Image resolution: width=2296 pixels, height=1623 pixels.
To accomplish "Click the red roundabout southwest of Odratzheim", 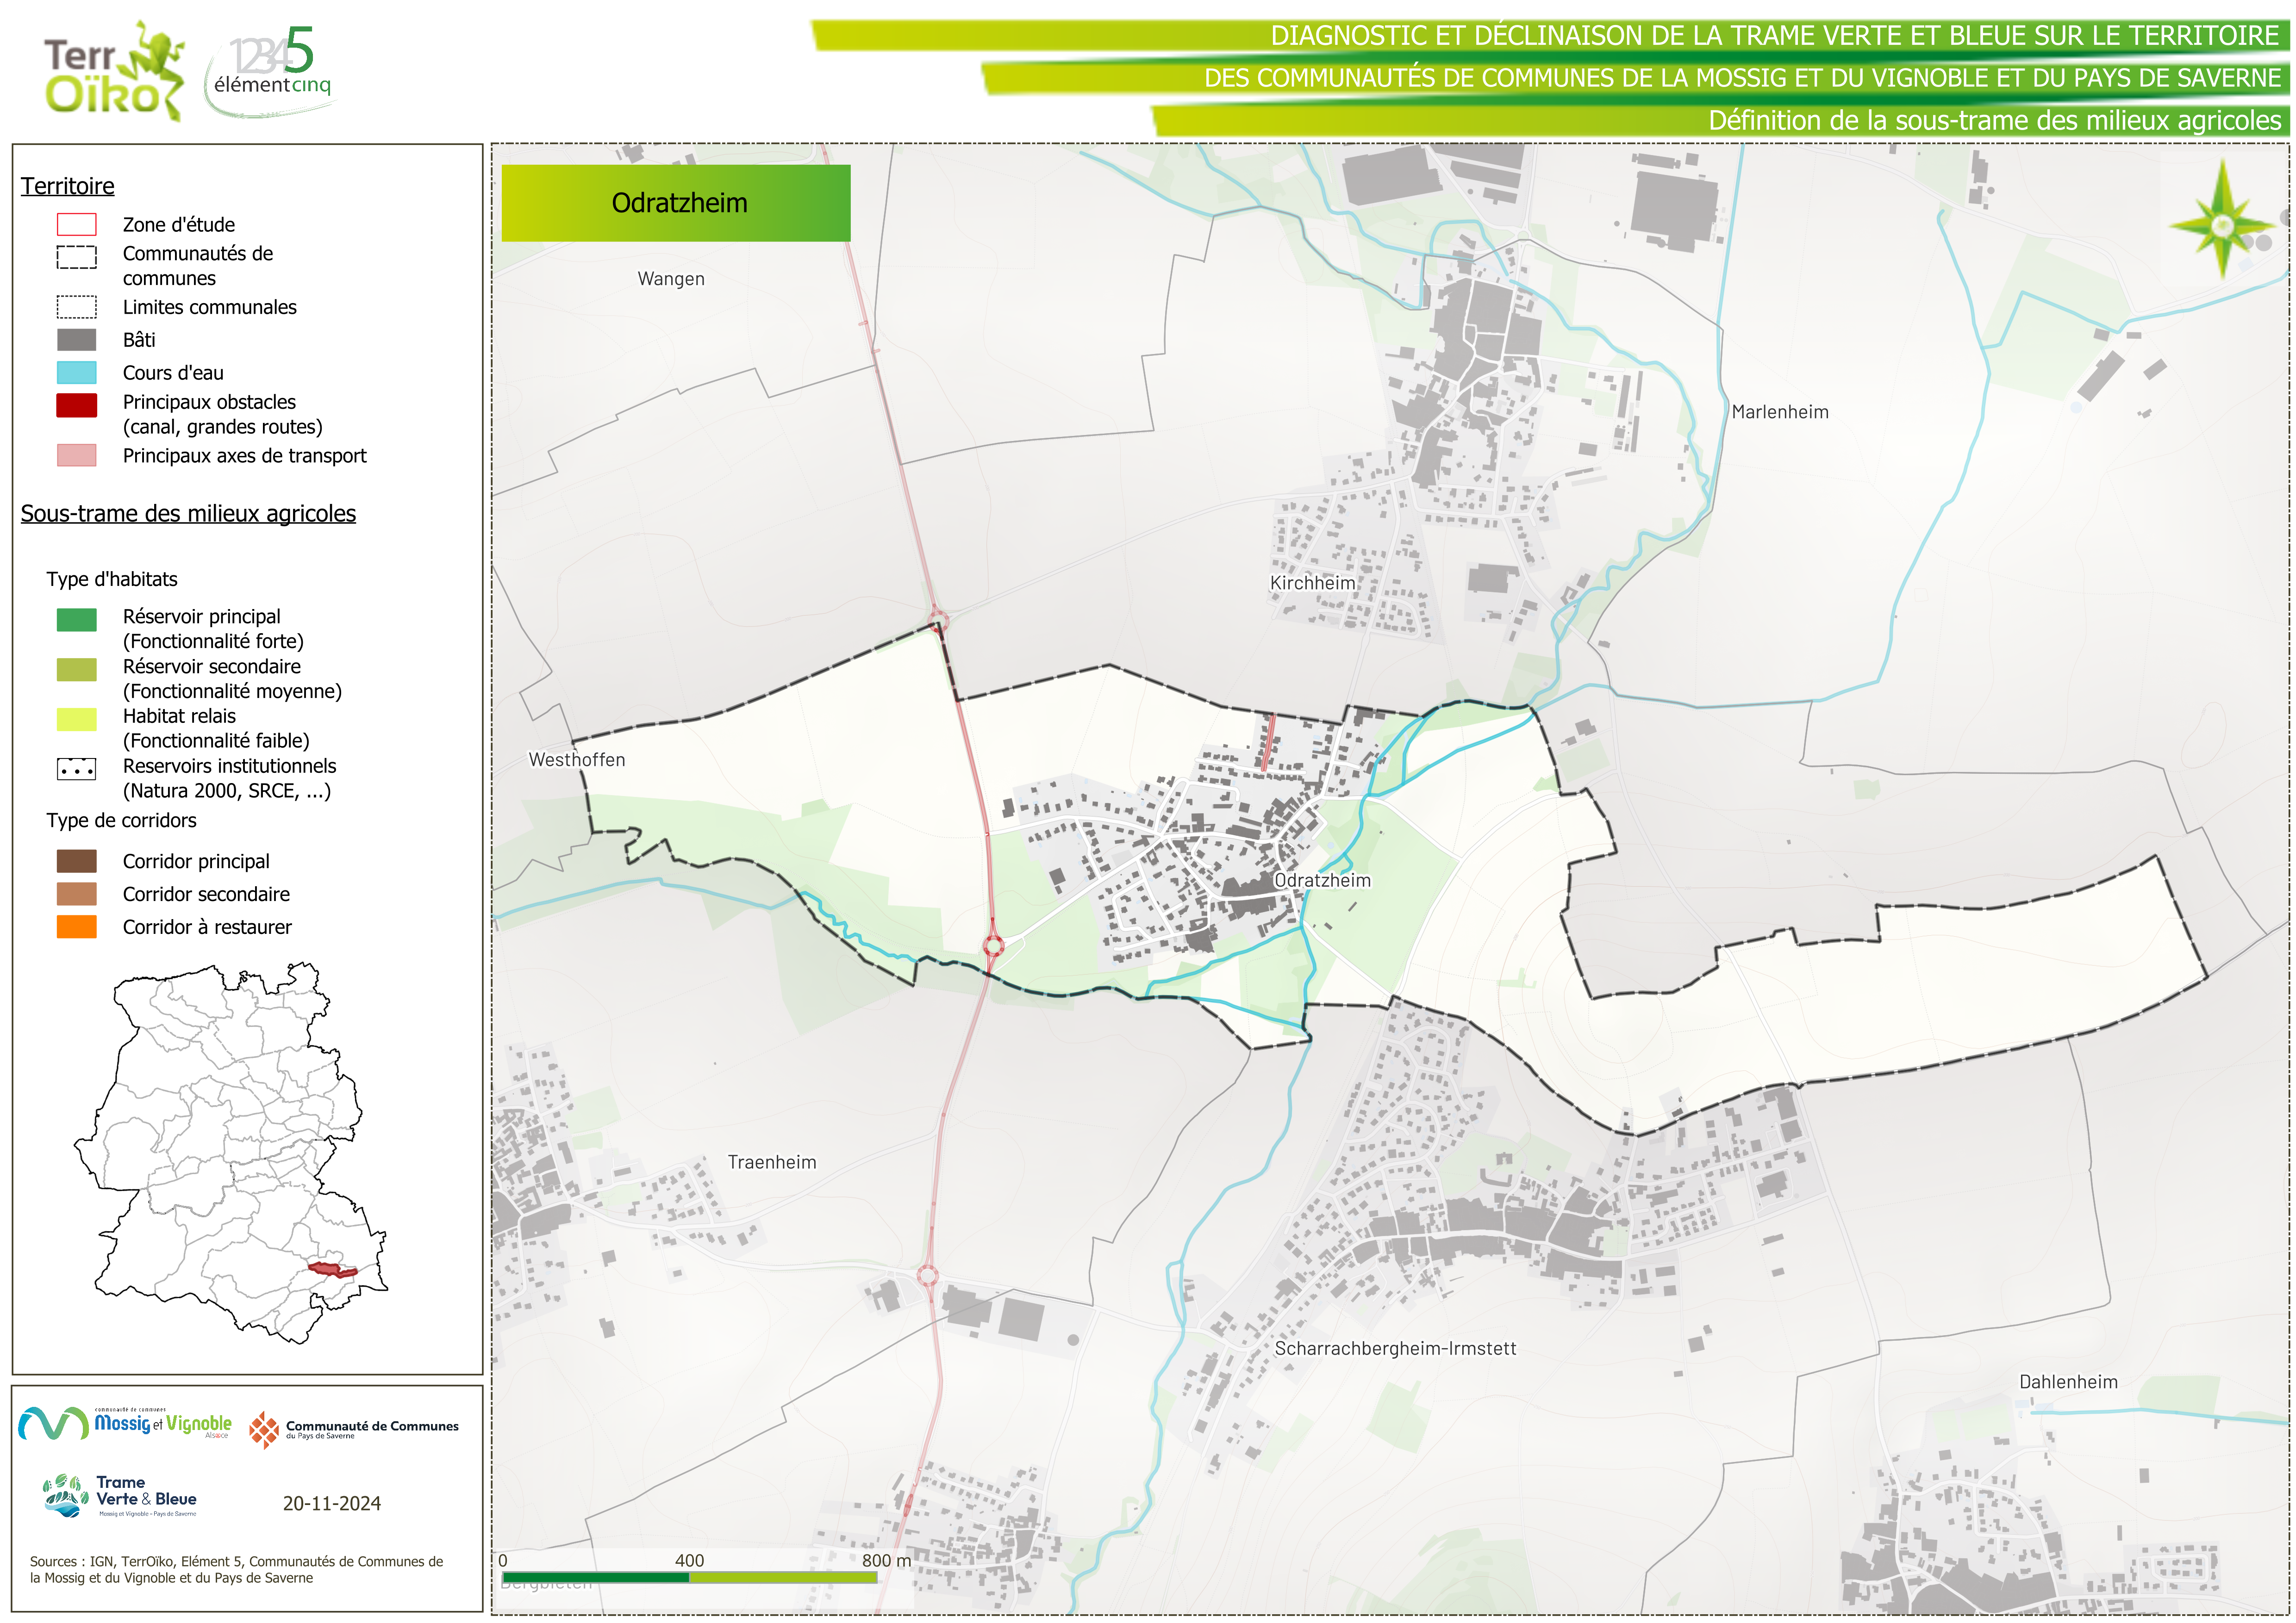I will point(993,945).
